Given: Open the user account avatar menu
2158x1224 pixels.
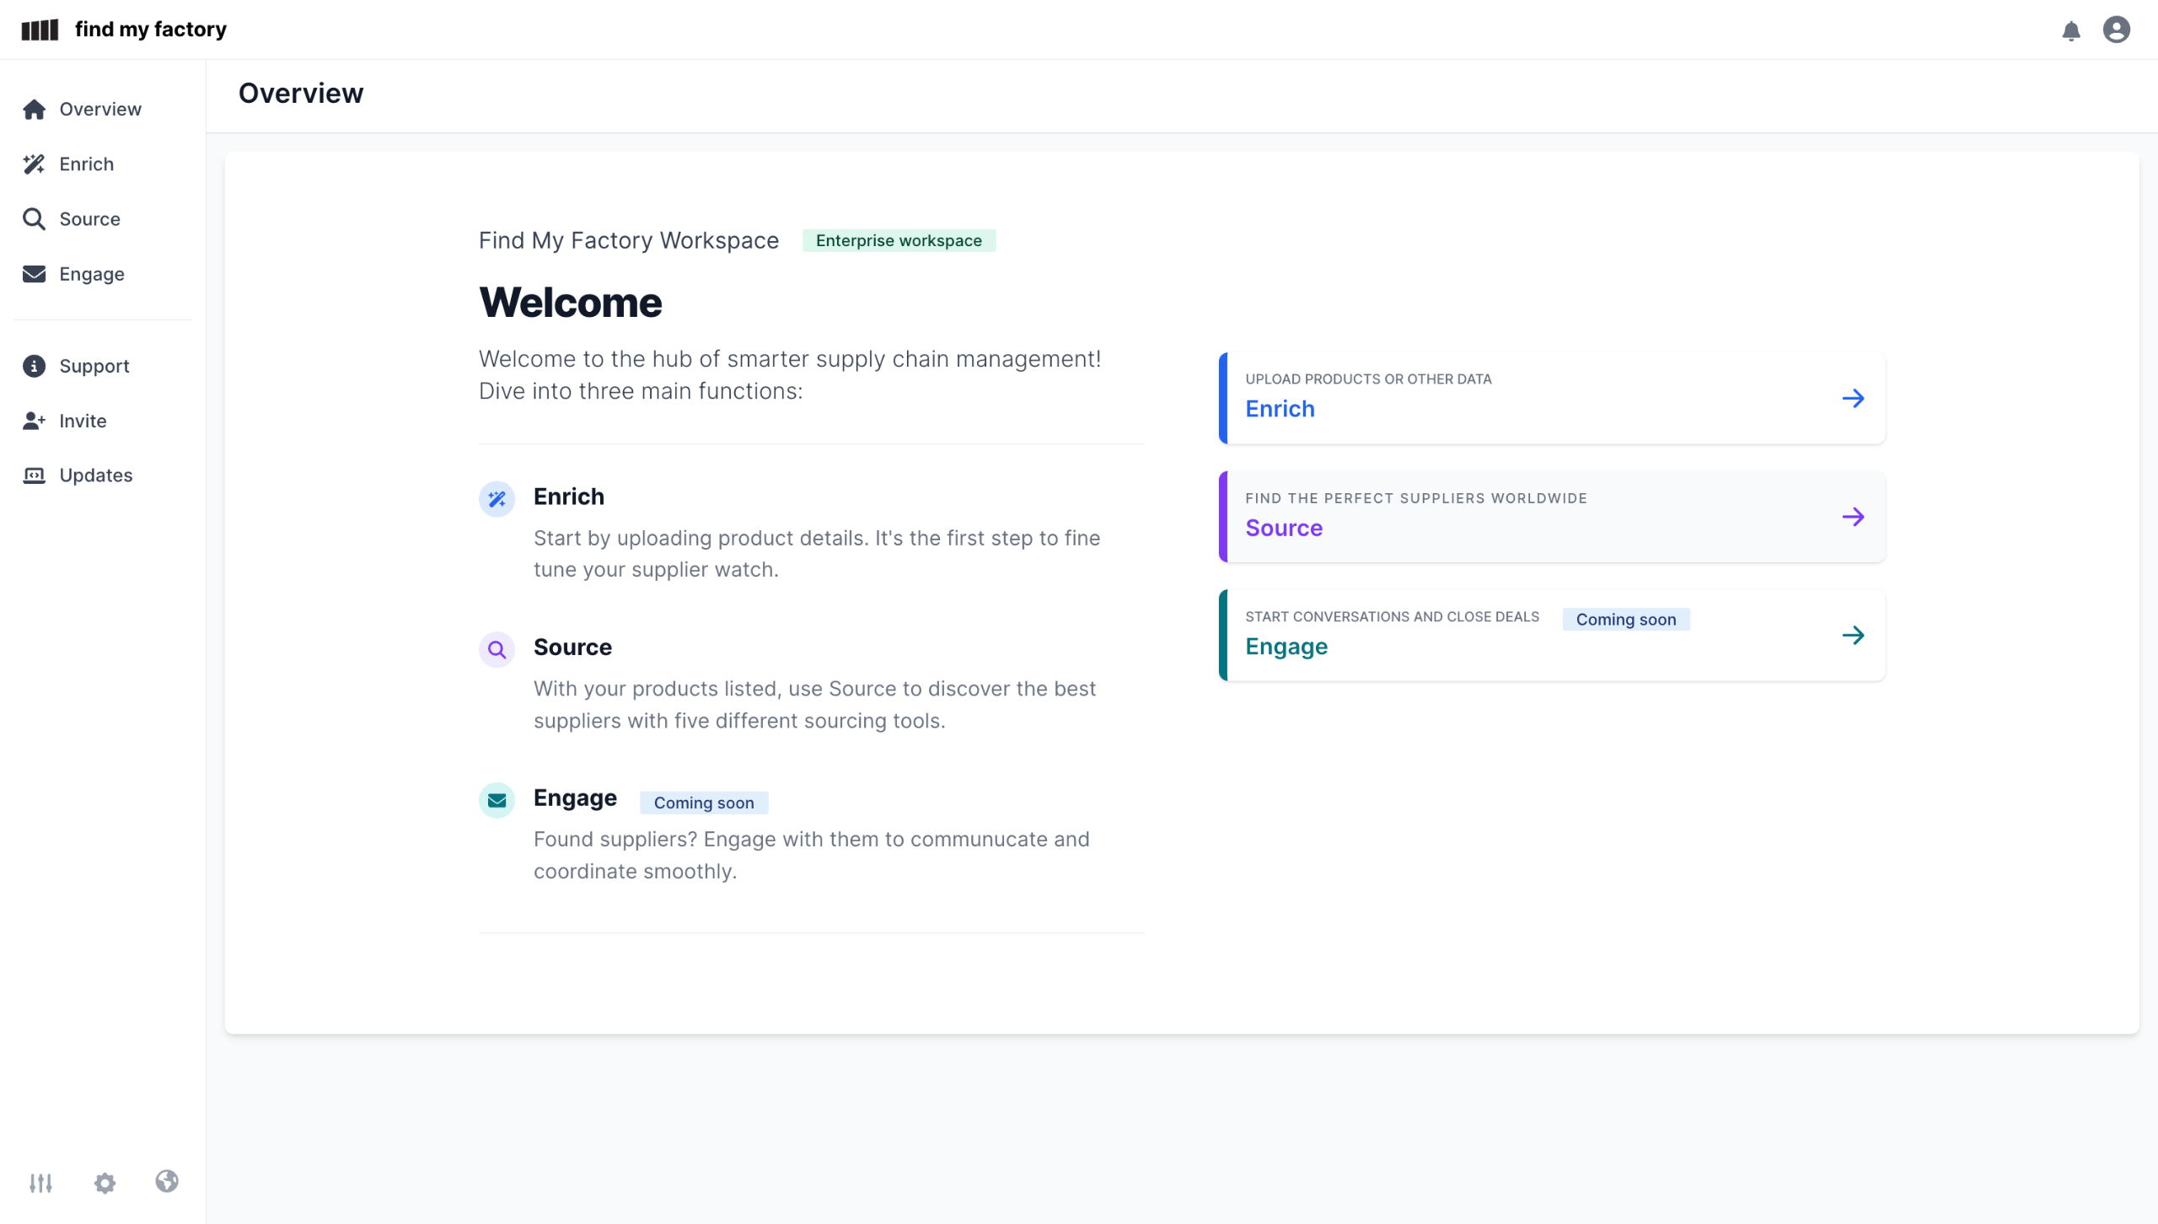Looking at the screenshot, I should 2116,30.
